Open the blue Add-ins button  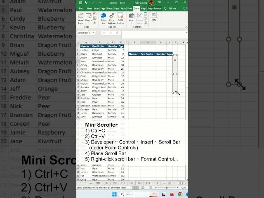click(x=104, y=18)
